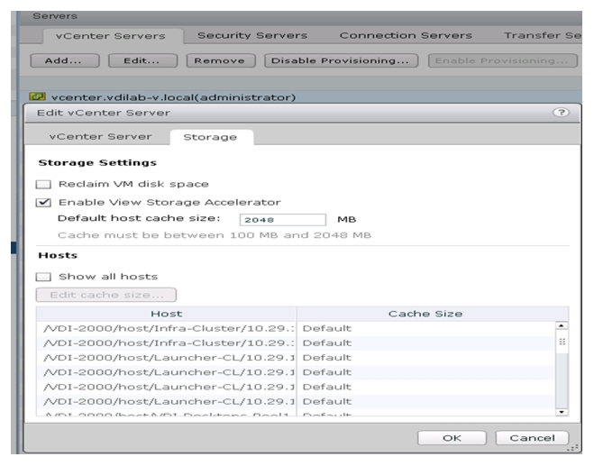Screen dimensions: 594x466
Task: Select first Infra-Cluster host row
Action: (x=296, y=328)
